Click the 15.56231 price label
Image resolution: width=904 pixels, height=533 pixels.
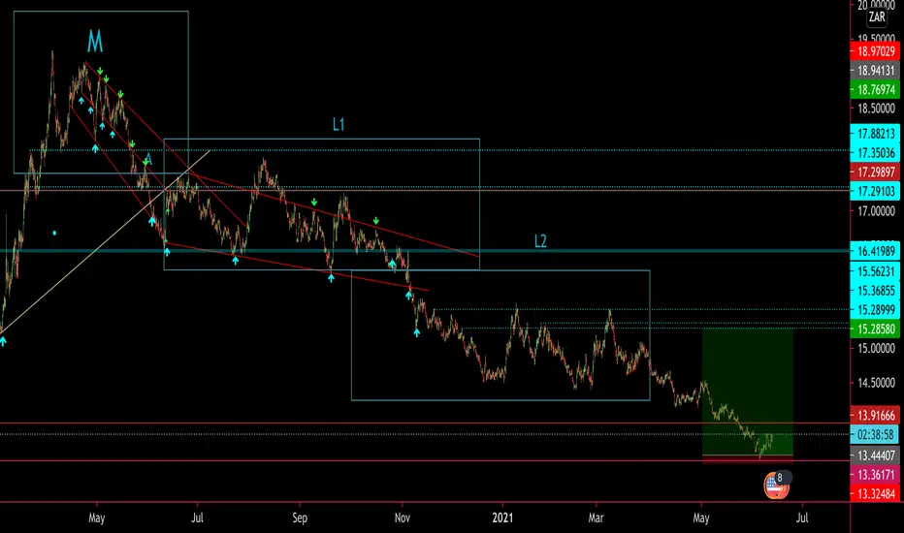click(x=875, y=270)
